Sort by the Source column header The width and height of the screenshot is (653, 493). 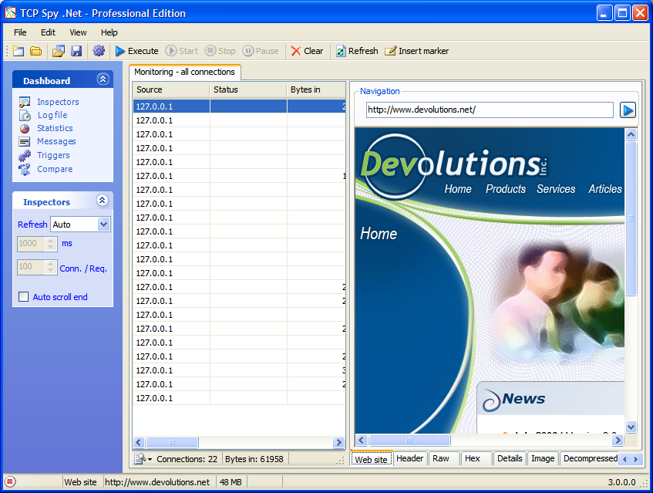click(170, 89)
